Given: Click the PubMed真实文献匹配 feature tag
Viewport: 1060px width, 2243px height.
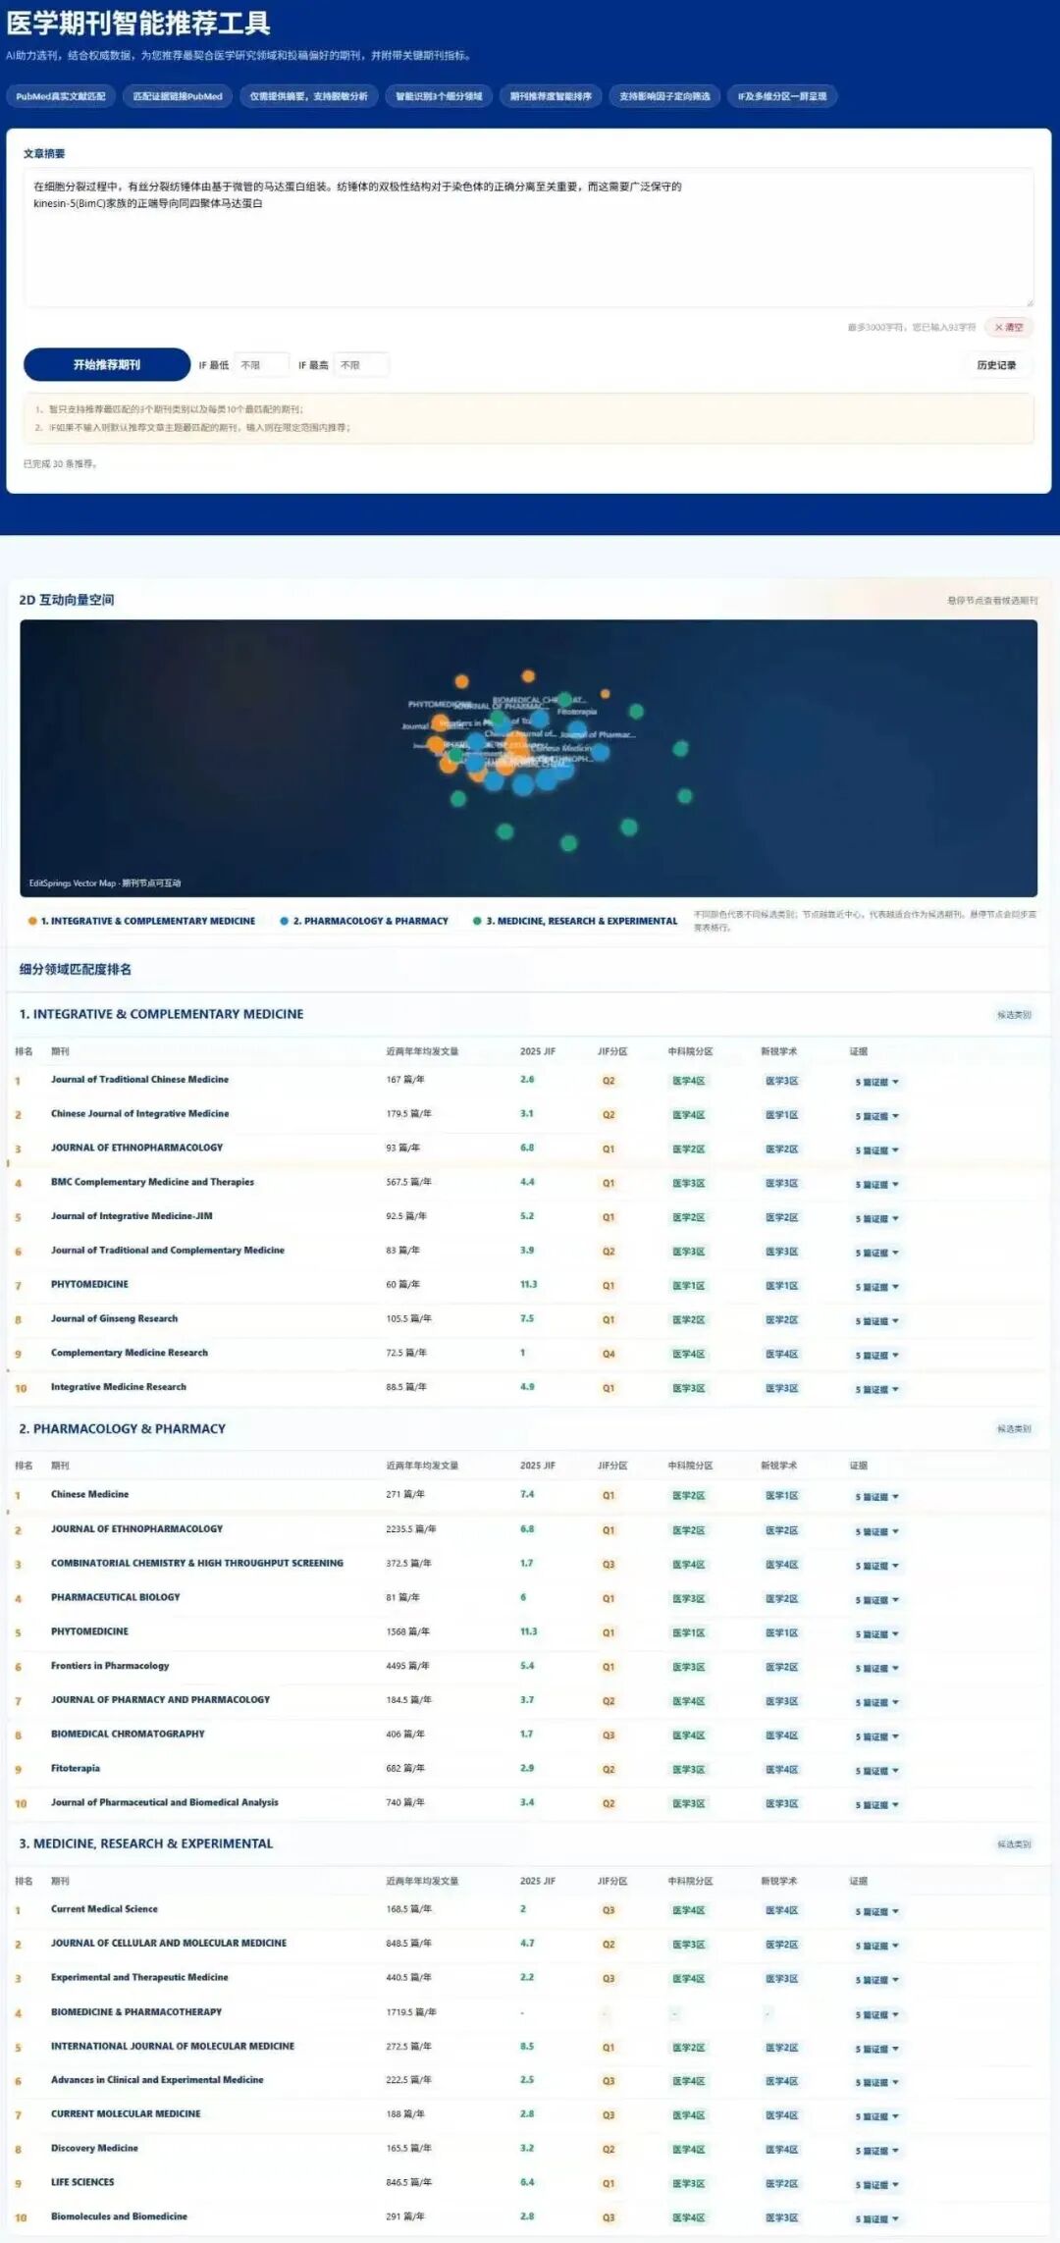Looking at the screenshot, I should point(61,96).
